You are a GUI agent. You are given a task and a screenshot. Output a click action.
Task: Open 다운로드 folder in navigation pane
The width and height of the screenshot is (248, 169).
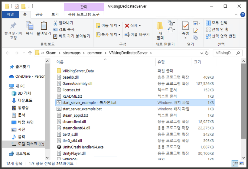pyautogui.click(x=22, y=100)
